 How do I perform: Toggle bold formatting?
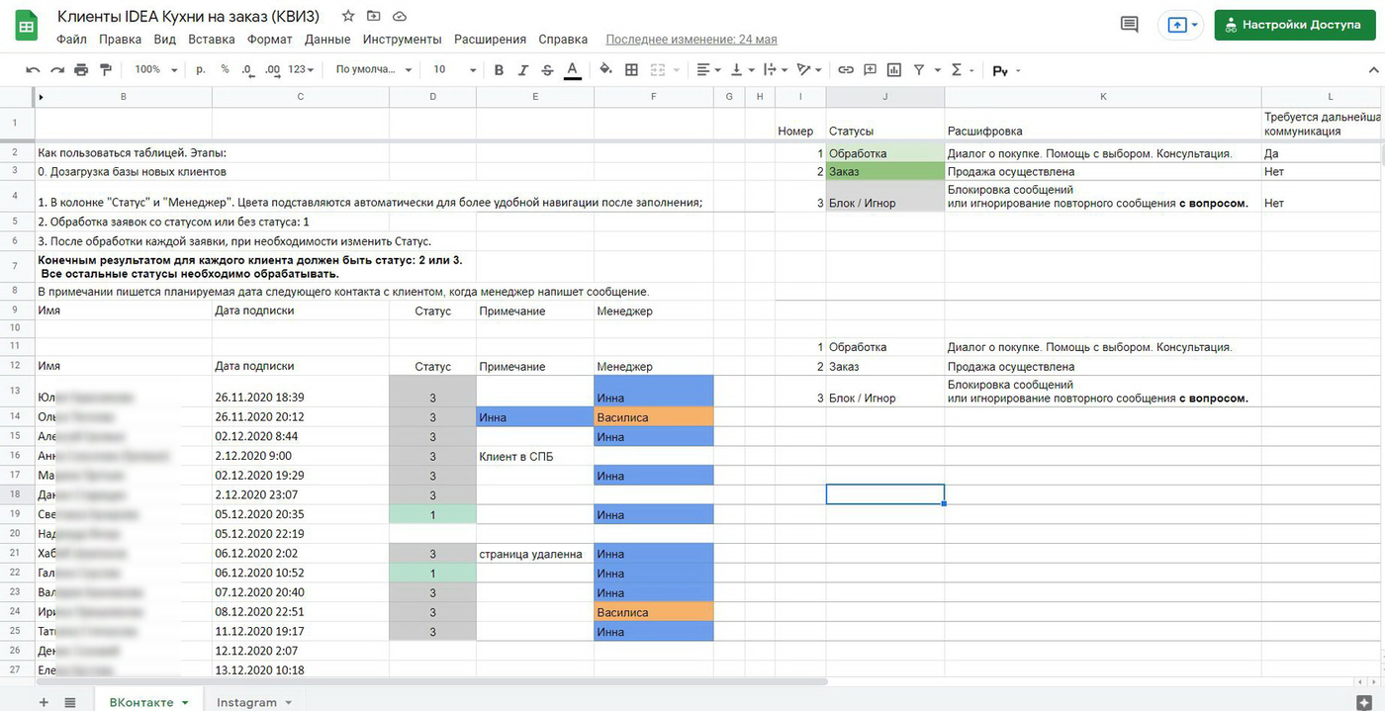pos(499,70)
